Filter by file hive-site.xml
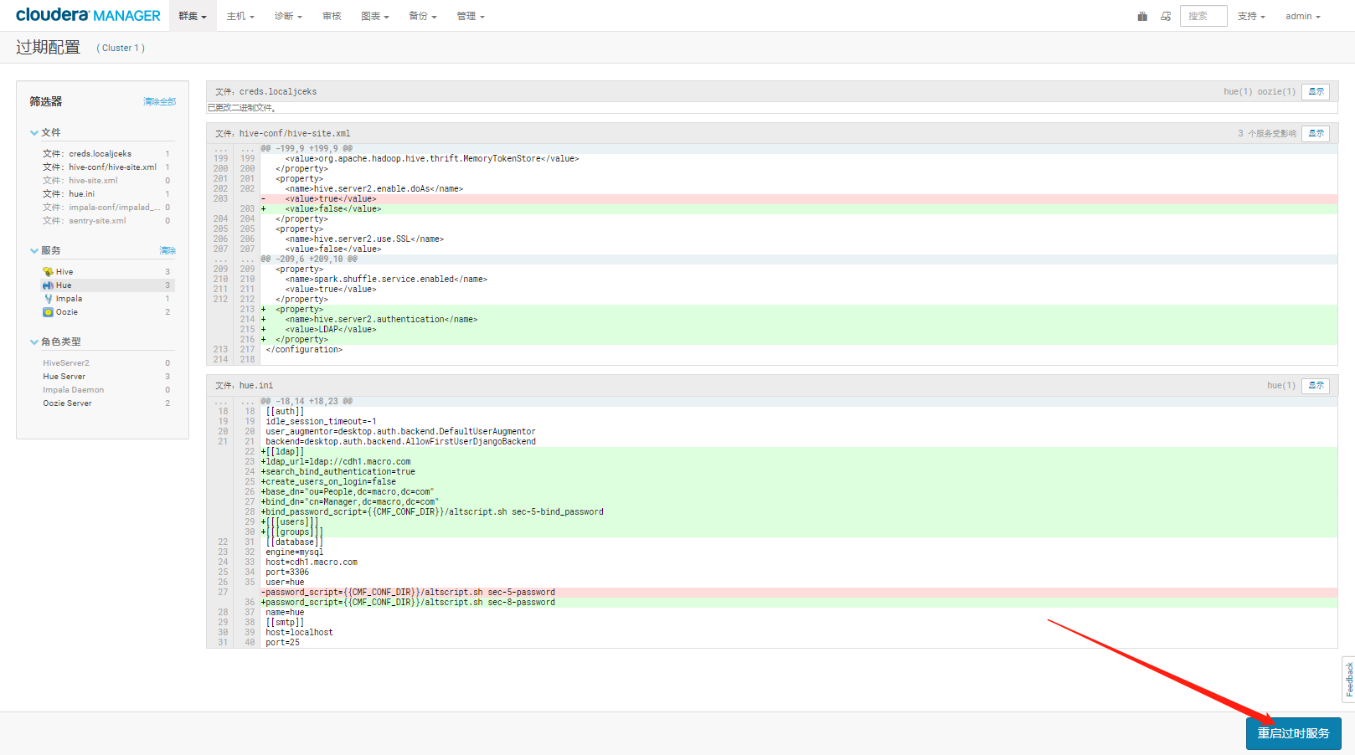 (x=80, y=181)
